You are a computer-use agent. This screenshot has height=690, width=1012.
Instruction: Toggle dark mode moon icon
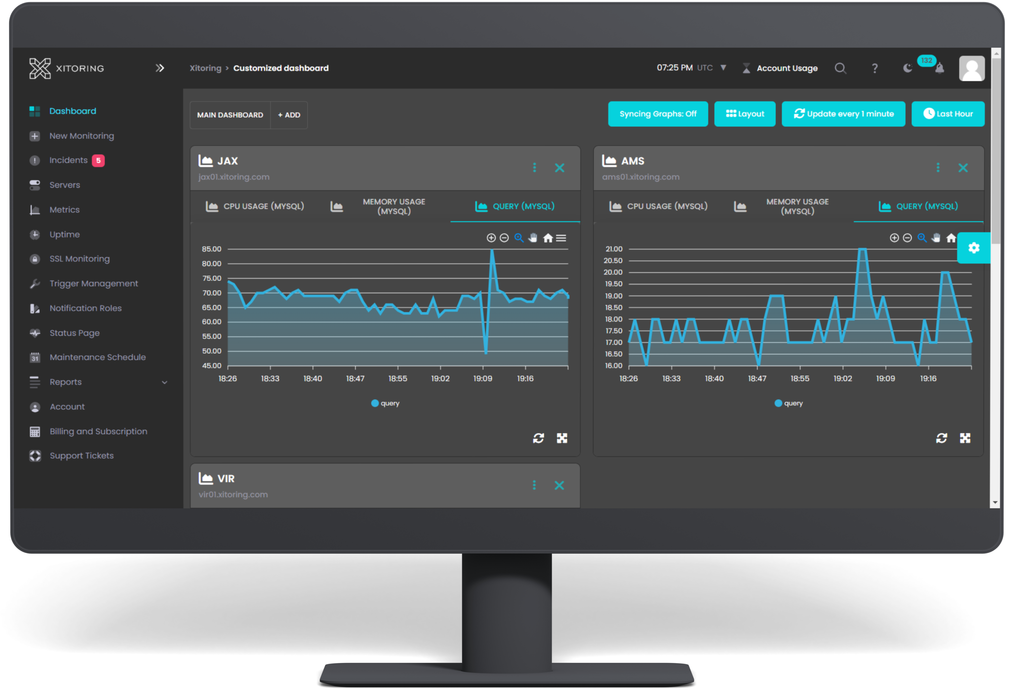[x=908, y=68]
